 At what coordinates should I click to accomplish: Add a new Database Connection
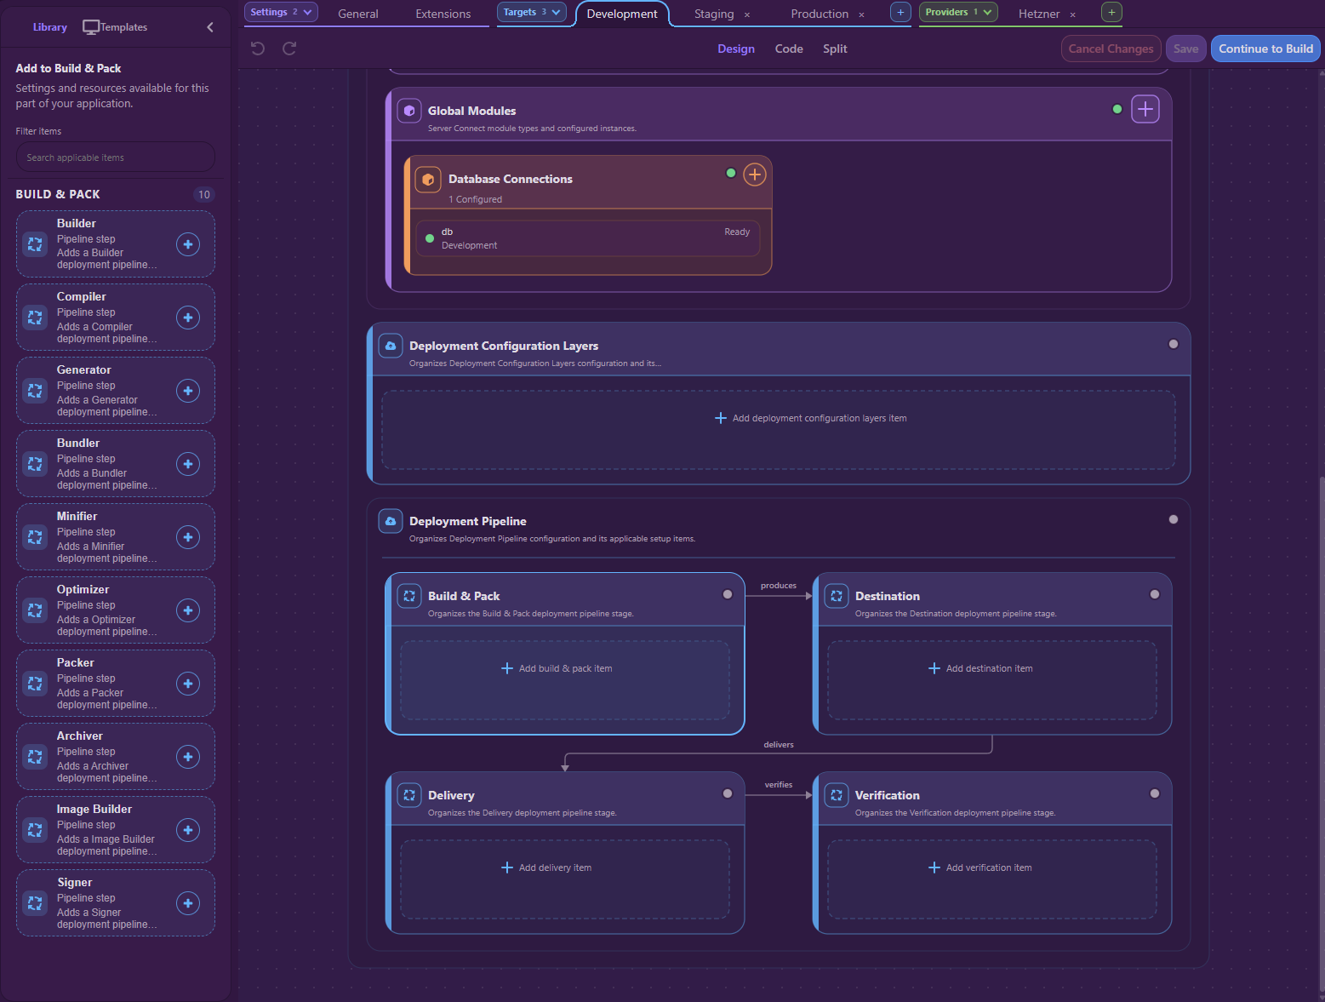tap(755, 175)
